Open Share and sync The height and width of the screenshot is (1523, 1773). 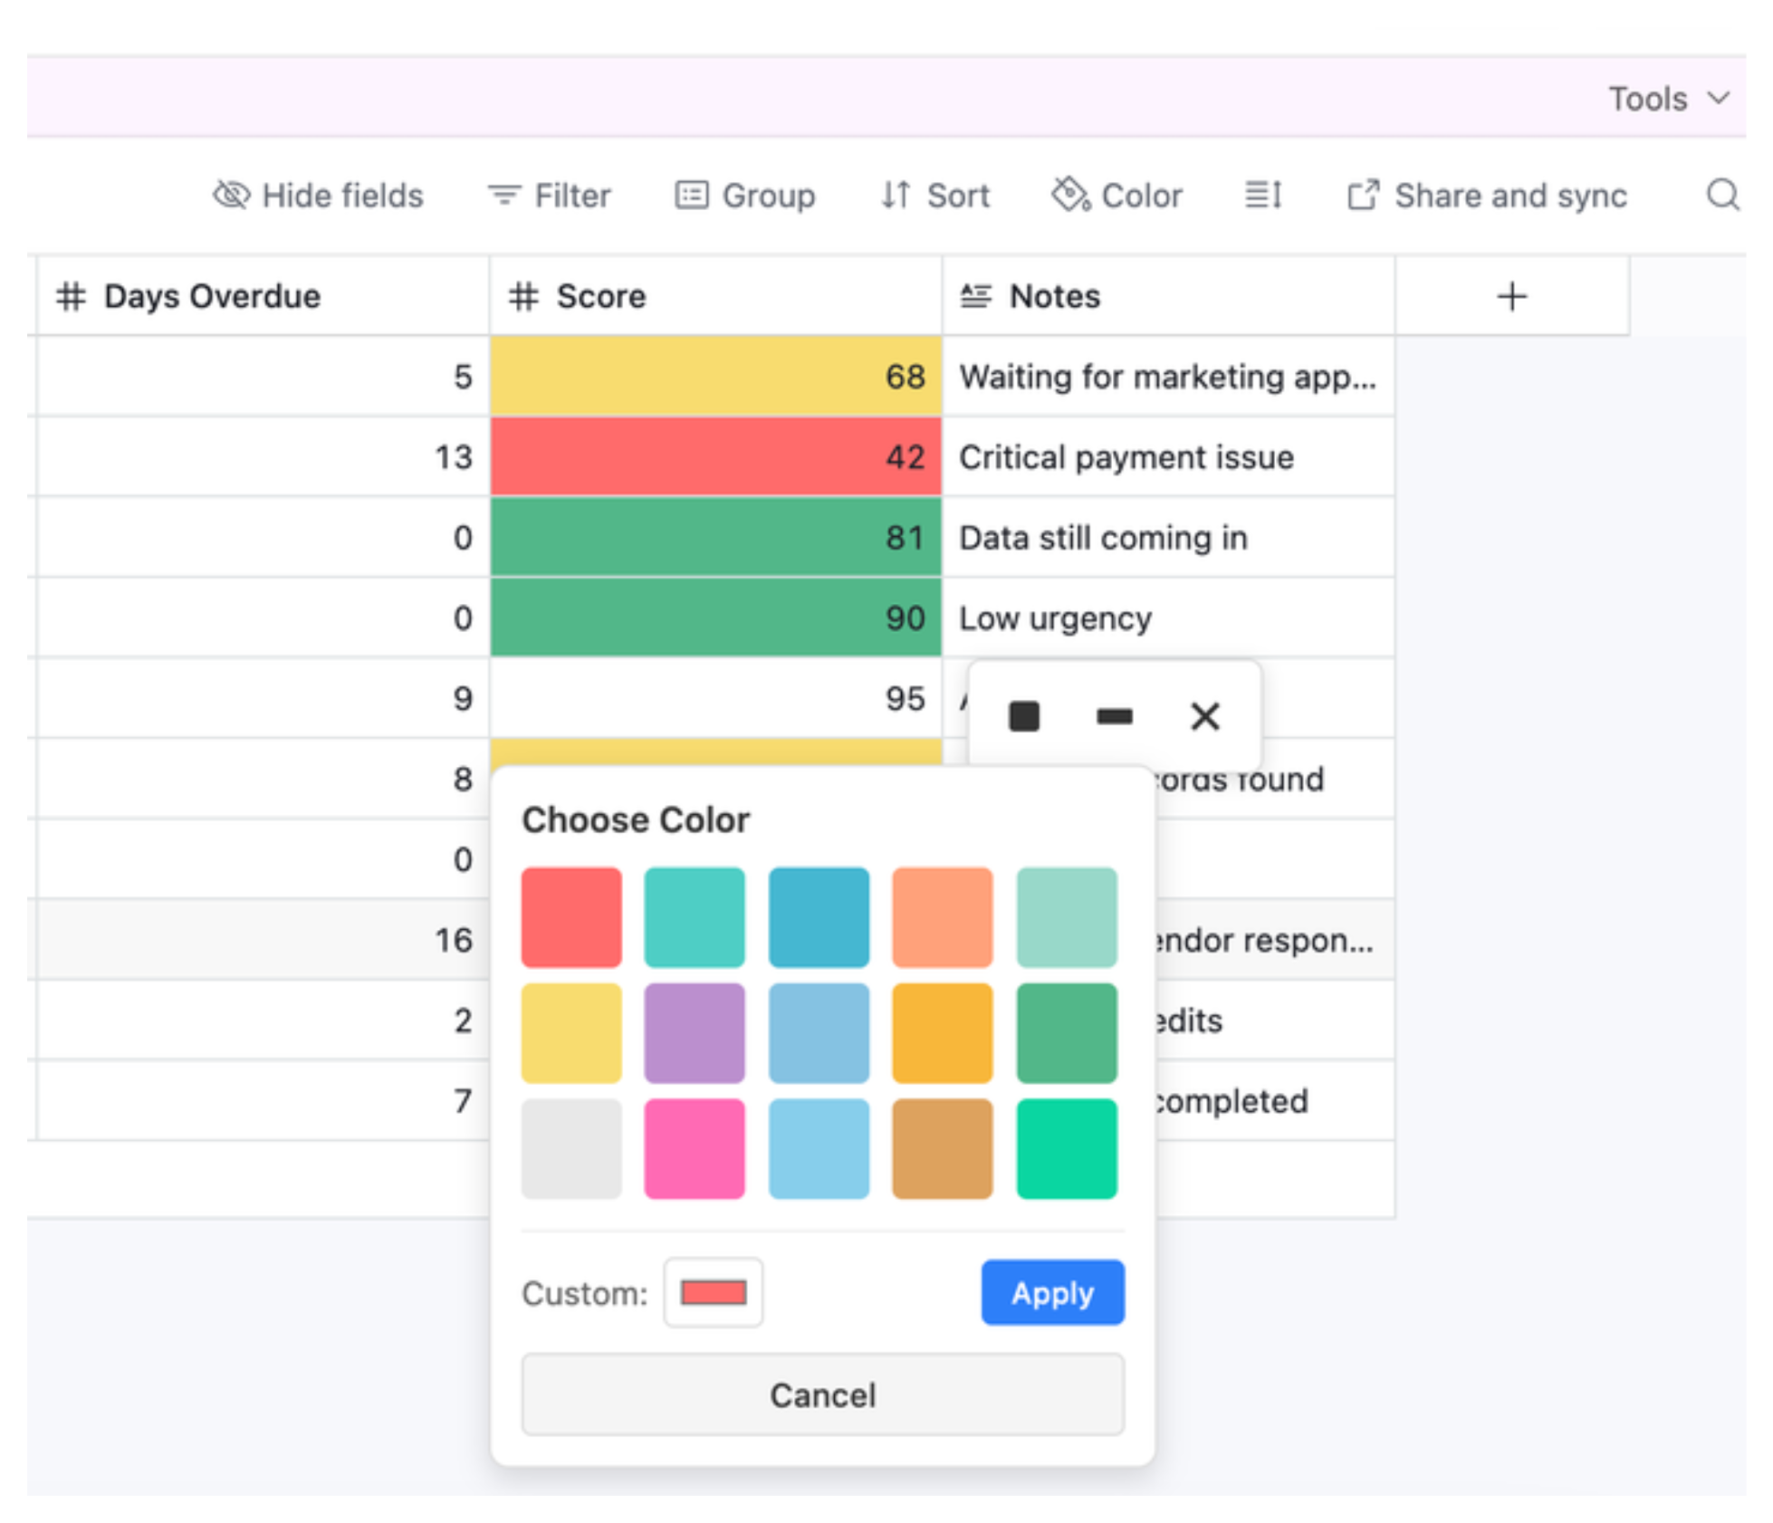[1364, 195]
